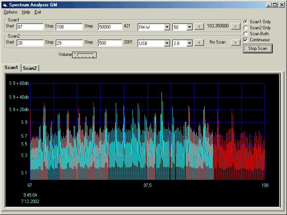
Task: Click the 103,350000 frequency readout
Action: pyautogui.click(x=218, y=26)
